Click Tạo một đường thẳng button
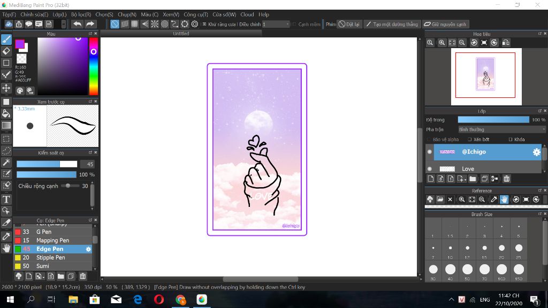Image resolution: width=548 pixels, height=308 pixels. 392,24
